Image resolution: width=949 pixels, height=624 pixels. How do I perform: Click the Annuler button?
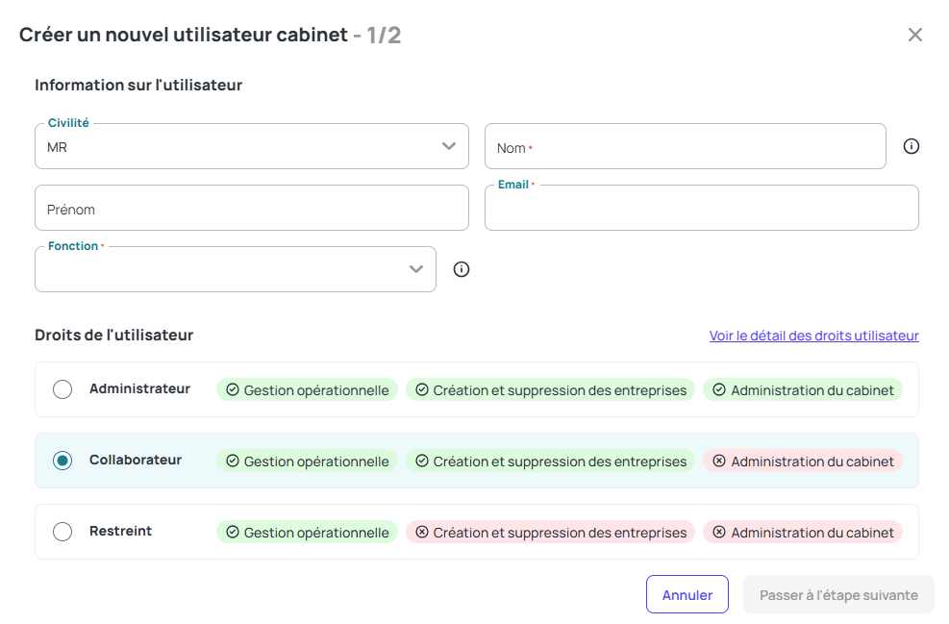click(x=687, y=594)
